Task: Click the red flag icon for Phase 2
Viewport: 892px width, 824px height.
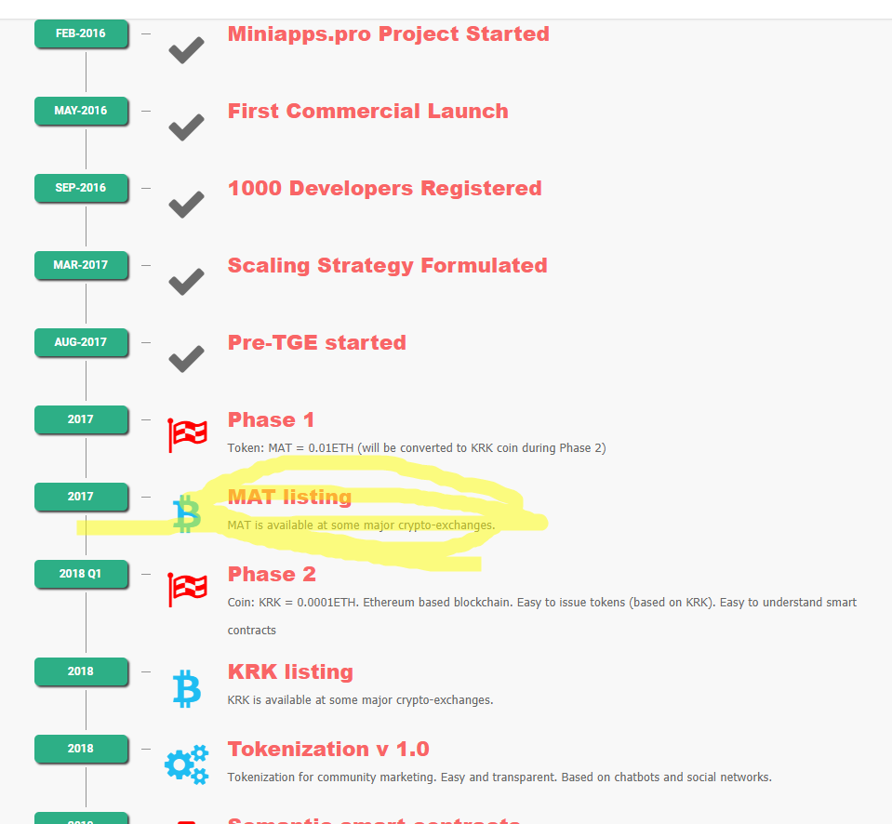Action: click(x=187, y=590)
